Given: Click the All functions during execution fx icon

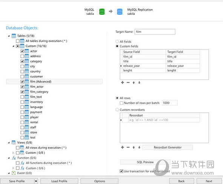Looking at the screenshot, I should [22, 163].
